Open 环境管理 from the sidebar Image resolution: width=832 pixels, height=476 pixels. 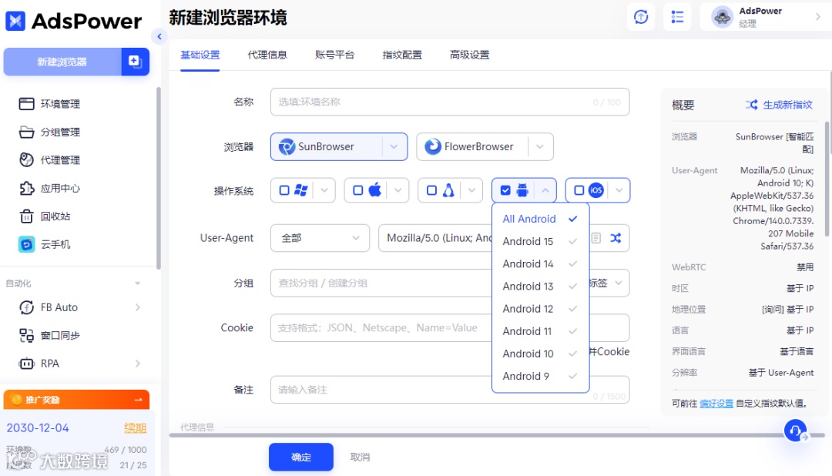[50, 104]
